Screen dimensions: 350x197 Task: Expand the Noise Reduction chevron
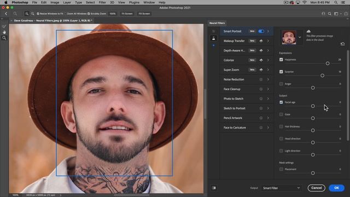pyautogui.click(x=268, y=79)
